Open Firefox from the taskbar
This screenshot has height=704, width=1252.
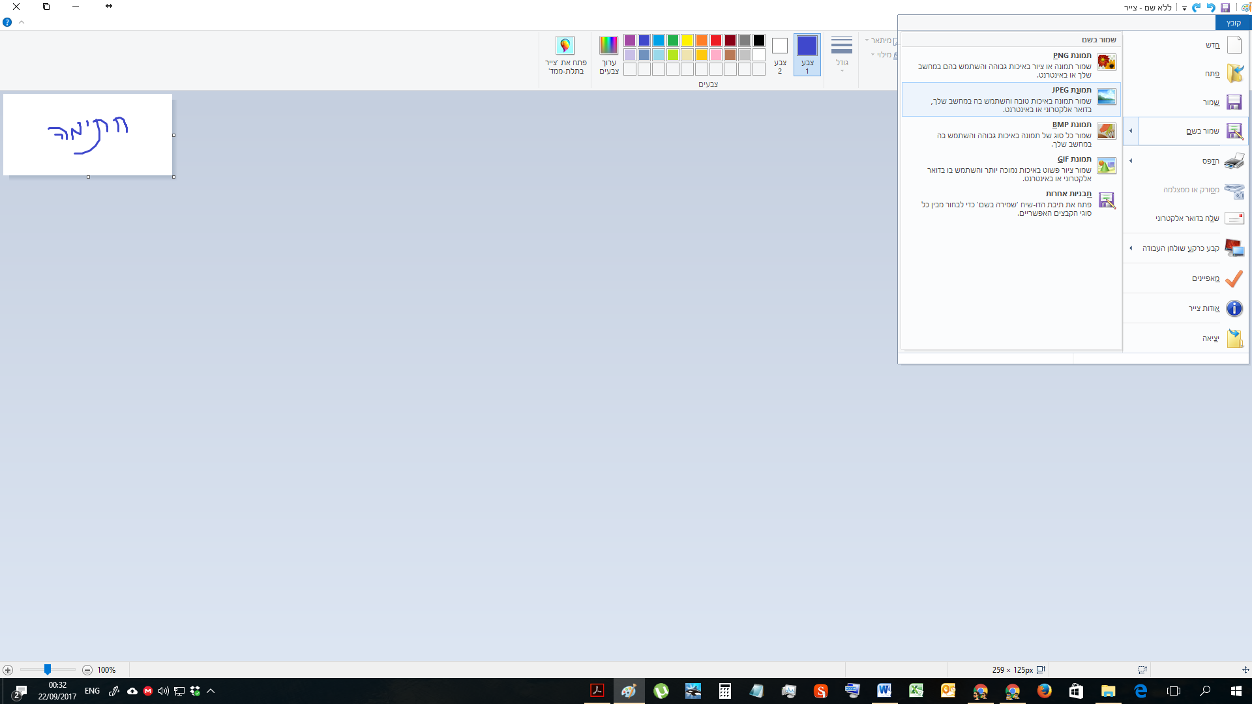pyautogui.click(x=1044, y=691)
